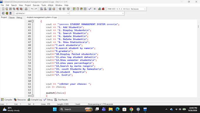Click the Print toolbar icon
200x113 pixels.
(x=26, y=9)
